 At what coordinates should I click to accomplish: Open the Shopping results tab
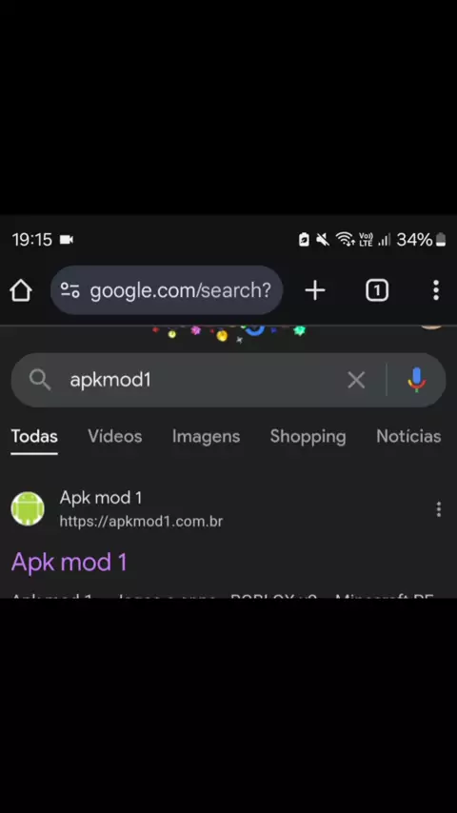click(x=308, y=437)
